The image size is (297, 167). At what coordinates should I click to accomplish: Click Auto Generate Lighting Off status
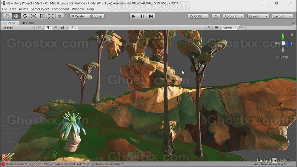click(271, 164)
